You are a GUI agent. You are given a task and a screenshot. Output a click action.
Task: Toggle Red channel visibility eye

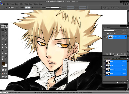104,66
